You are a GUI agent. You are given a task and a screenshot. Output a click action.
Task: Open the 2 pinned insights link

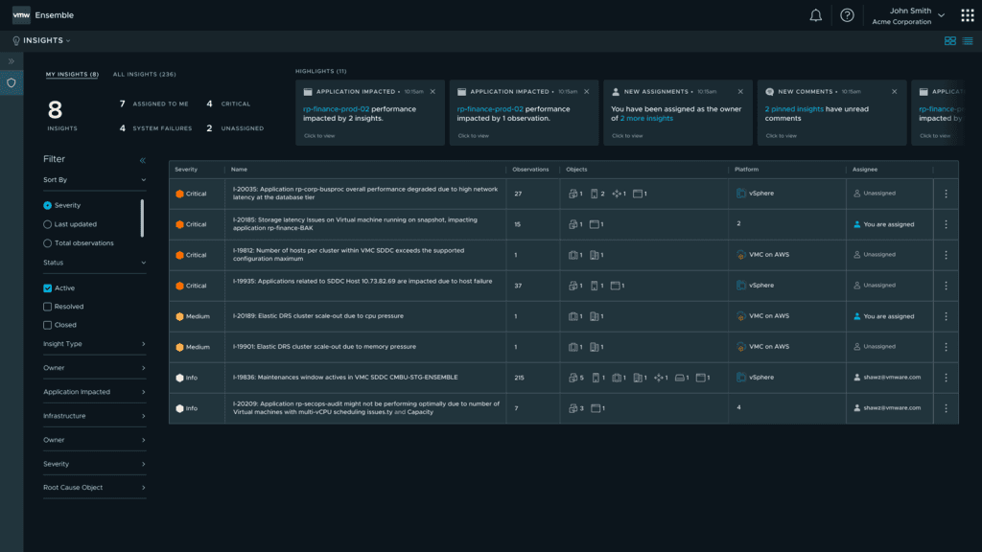[794, 109]
